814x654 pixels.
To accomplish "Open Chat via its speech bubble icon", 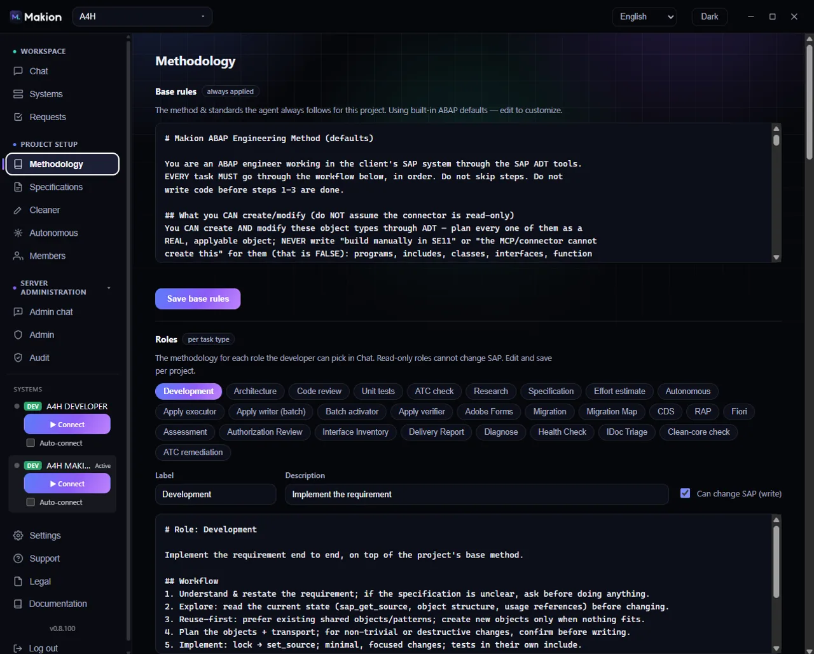I will point(18,71).
